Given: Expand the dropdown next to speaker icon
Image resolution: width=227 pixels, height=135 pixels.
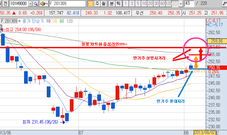Looking at the screenshot, I should (46, 4).
